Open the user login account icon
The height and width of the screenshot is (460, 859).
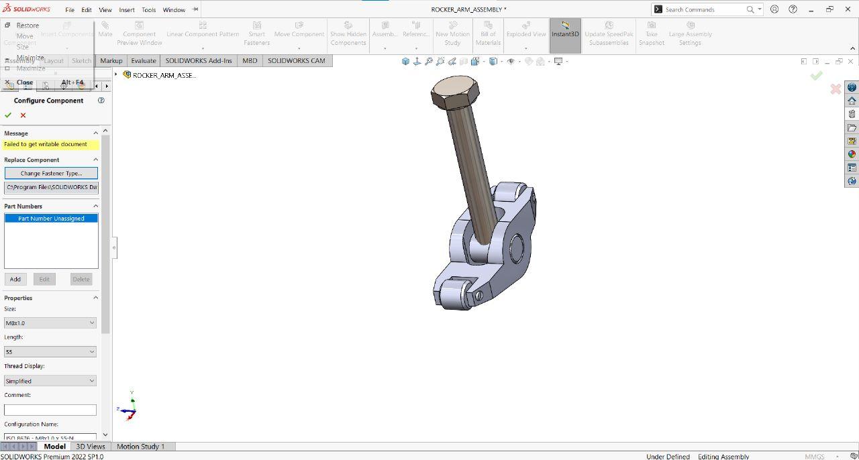click(x=775, y=9)
